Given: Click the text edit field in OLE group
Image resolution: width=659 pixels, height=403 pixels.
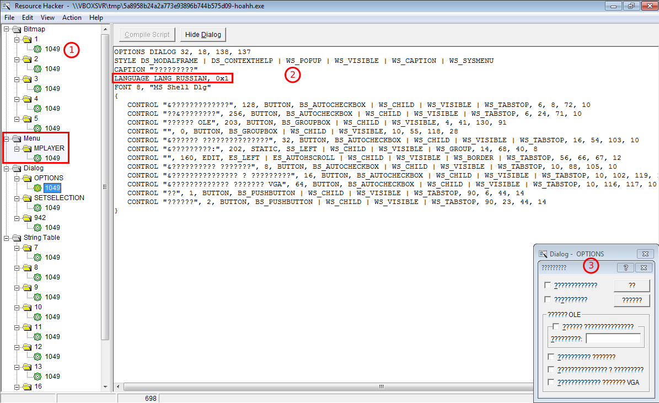Looking at the screenshot, I should tap(613, 338).
